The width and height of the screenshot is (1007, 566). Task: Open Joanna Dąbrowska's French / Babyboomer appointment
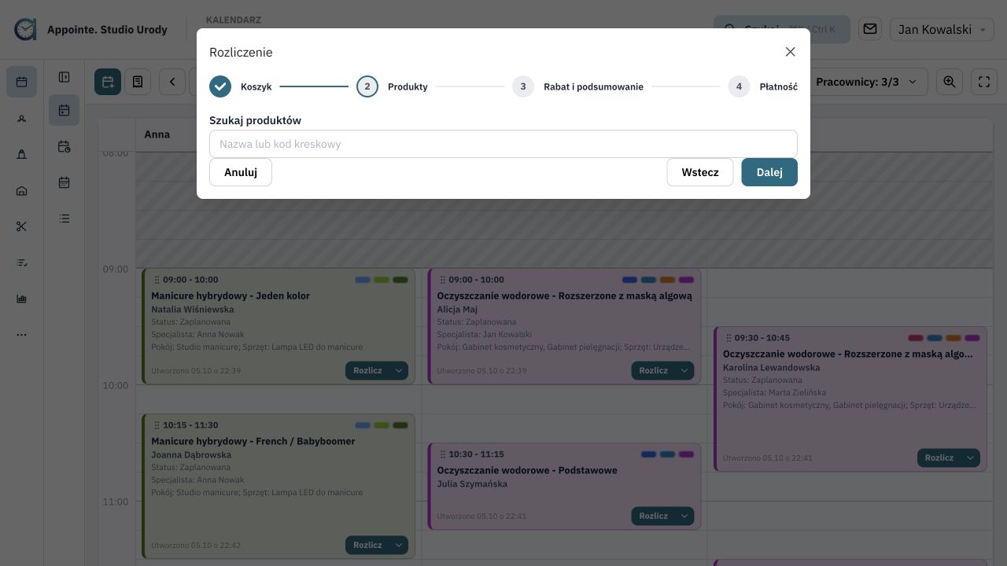point(278,487)
